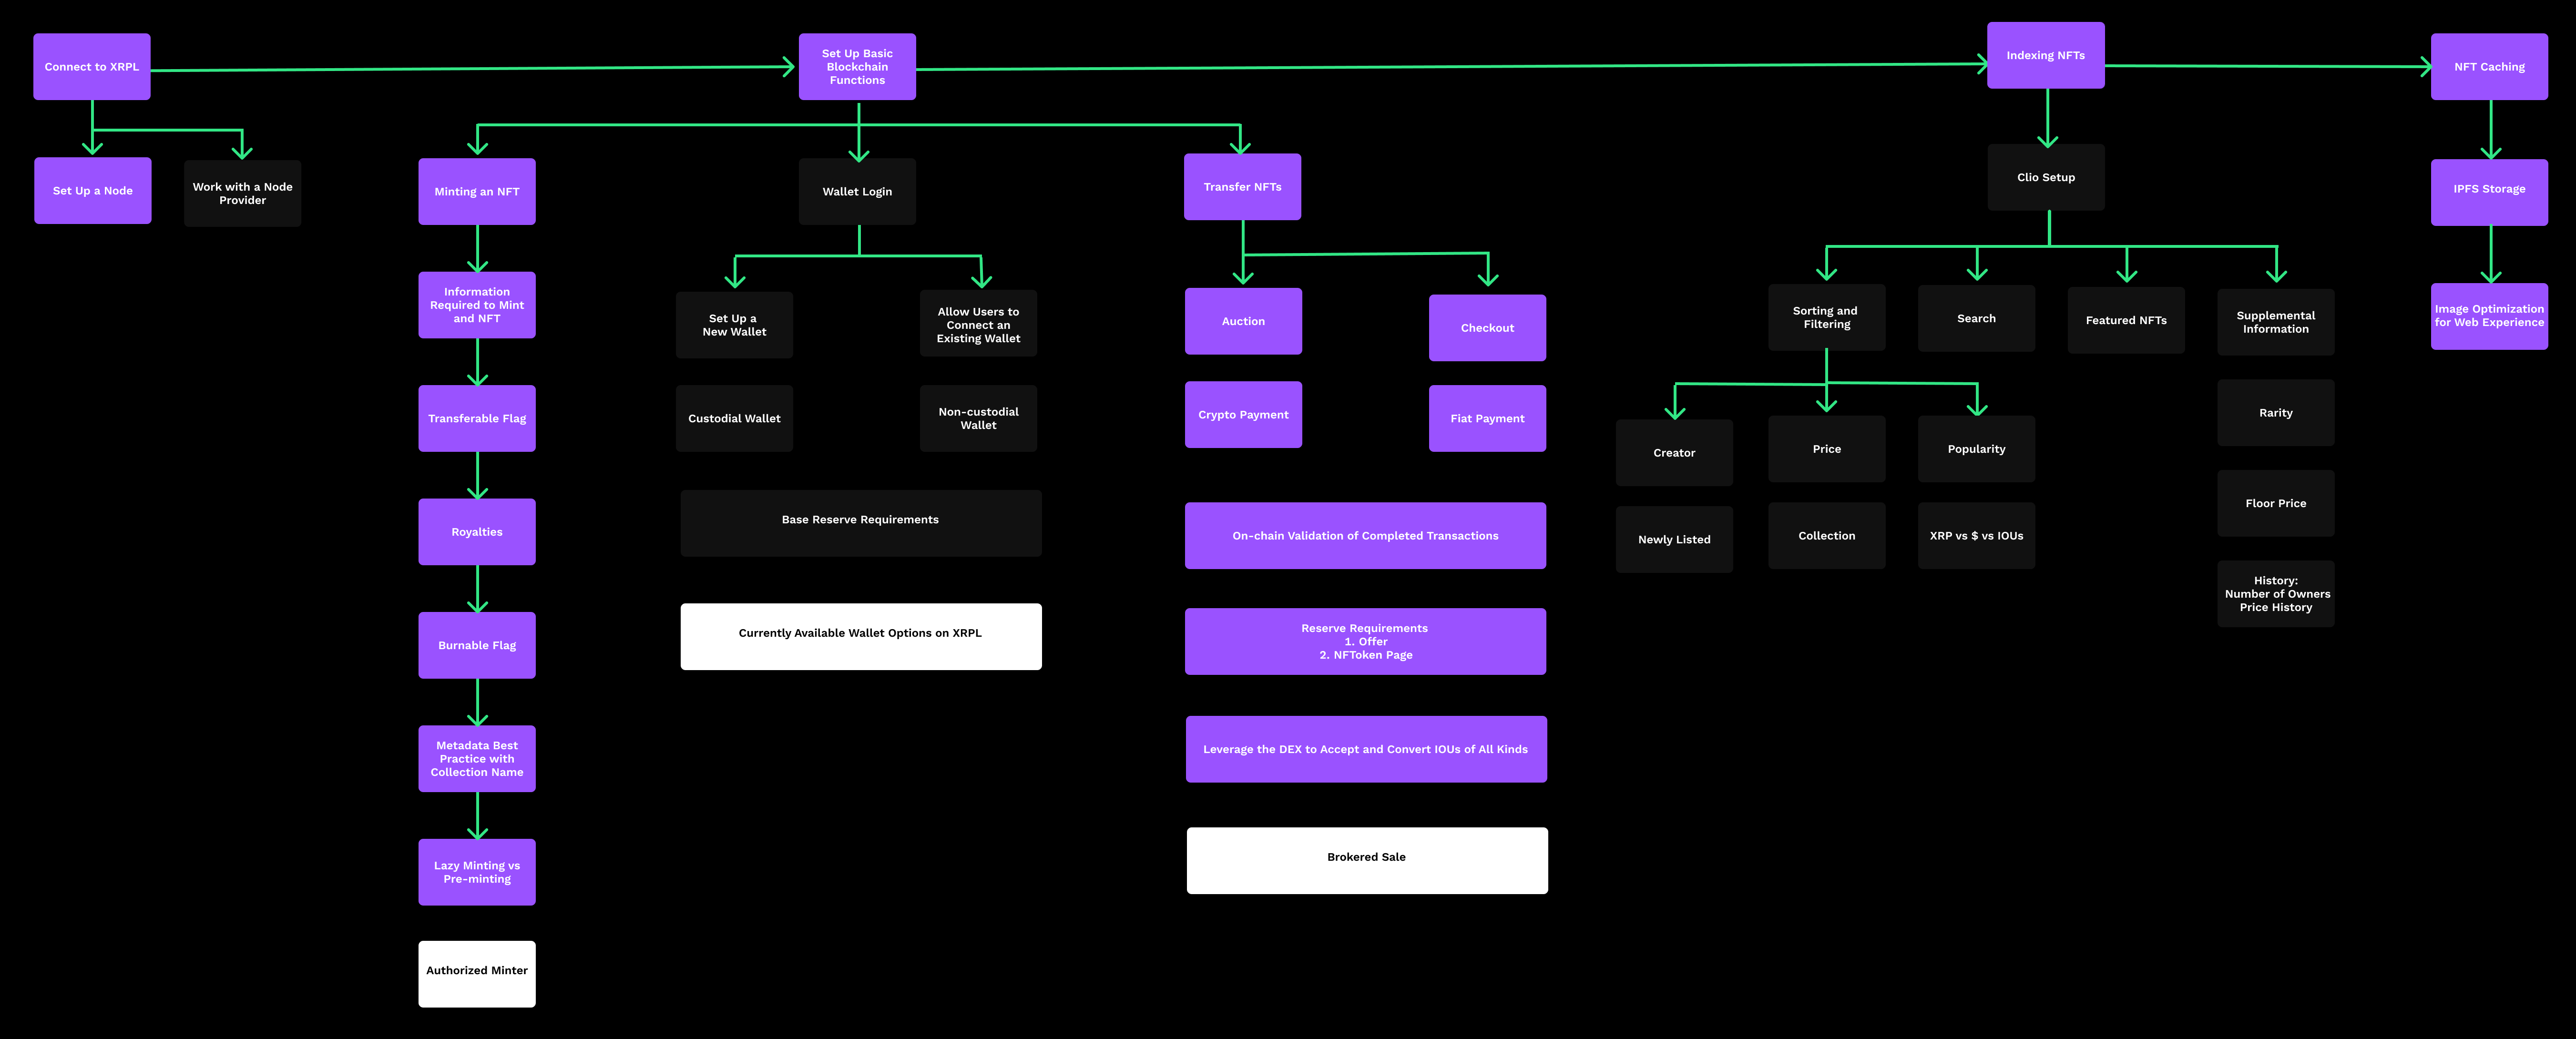This screenshot has width=2576, height=1039.
Task: Click the XRP vs $ vs IOUs box
Action: pos(1976,536)
